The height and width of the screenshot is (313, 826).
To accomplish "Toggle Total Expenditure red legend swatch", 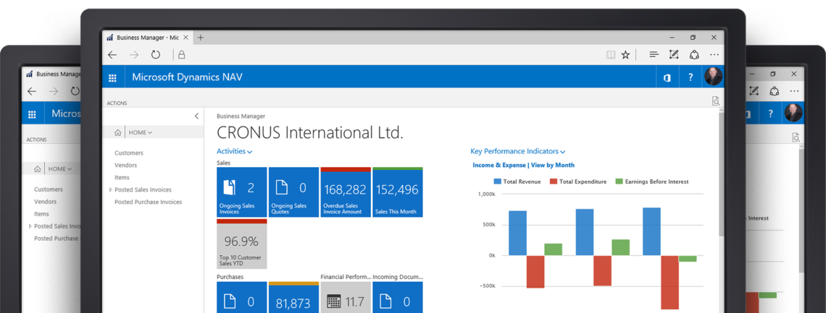I will point(553,181).
